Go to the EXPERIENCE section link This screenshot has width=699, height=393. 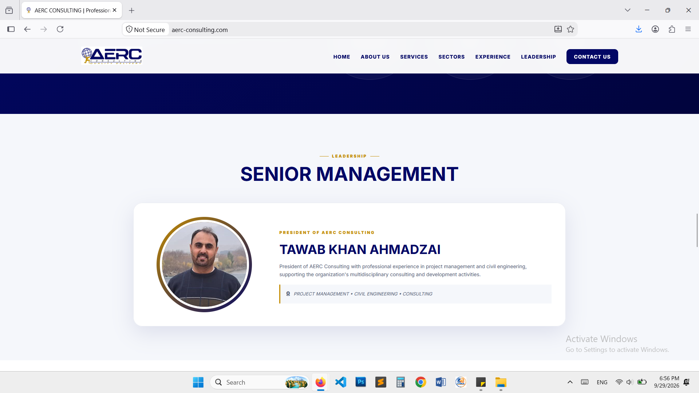click(x=493, y=57)
